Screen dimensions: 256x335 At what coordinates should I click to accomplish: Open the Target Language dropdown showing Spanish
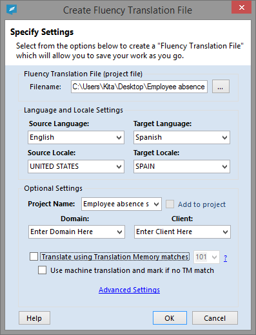click(x=182, y=137)
